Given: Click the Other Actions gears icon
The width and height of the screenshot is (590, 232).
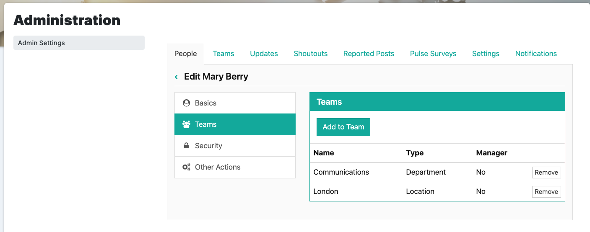Looking at the screenshot, I should point(186,167).
